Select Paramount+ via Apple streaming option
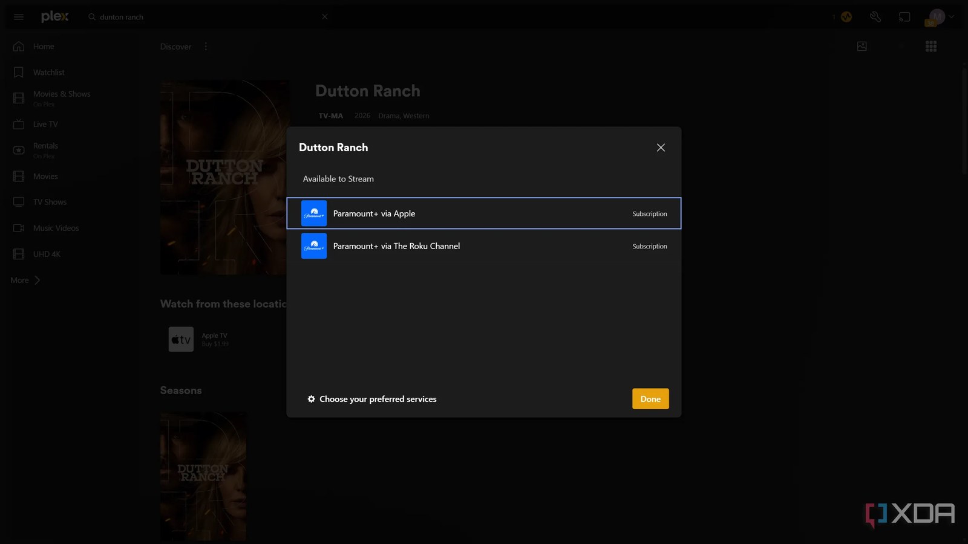968x544 pixels. click(x=484, y=213)
